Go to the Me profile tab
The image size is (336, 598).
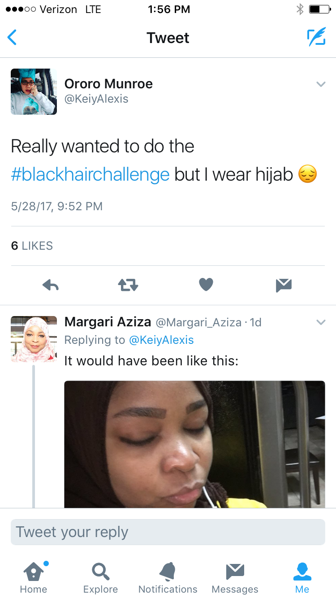(x=302, y=577)
